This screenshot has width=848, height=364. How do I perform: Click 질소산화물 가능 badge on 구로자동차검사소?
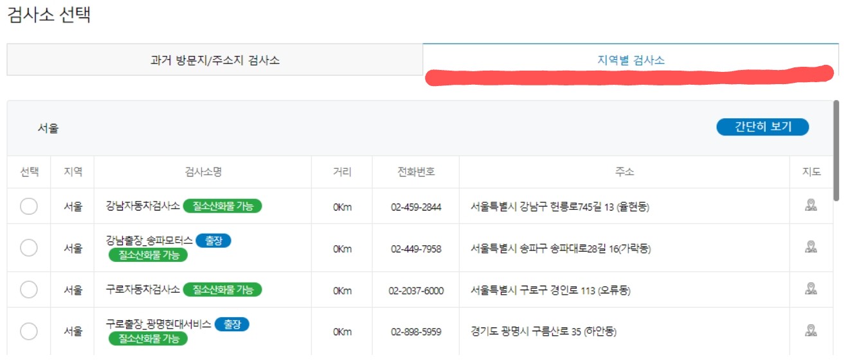click(222, 290)
